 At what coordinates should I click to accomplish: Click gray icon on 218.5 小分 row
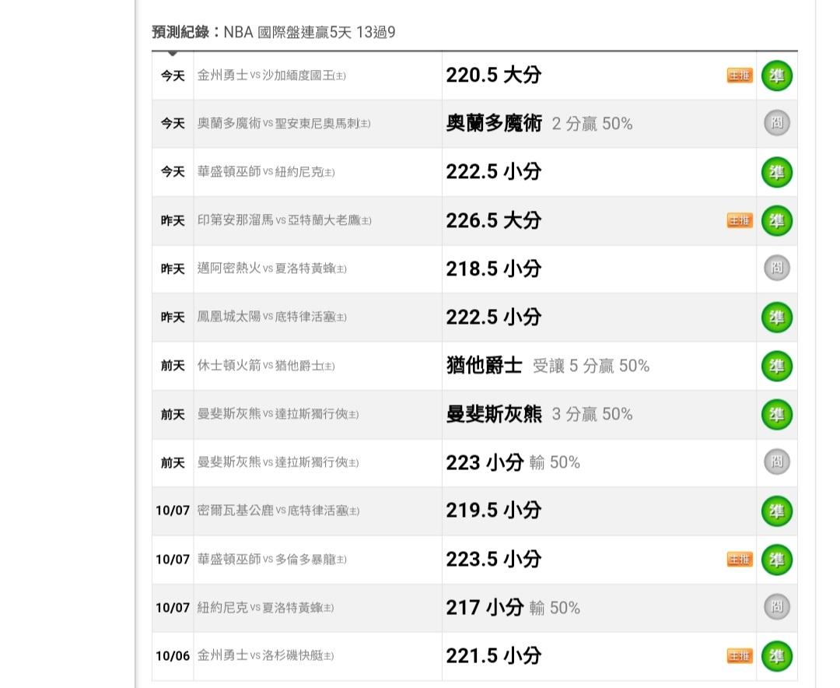coord(776,269)
